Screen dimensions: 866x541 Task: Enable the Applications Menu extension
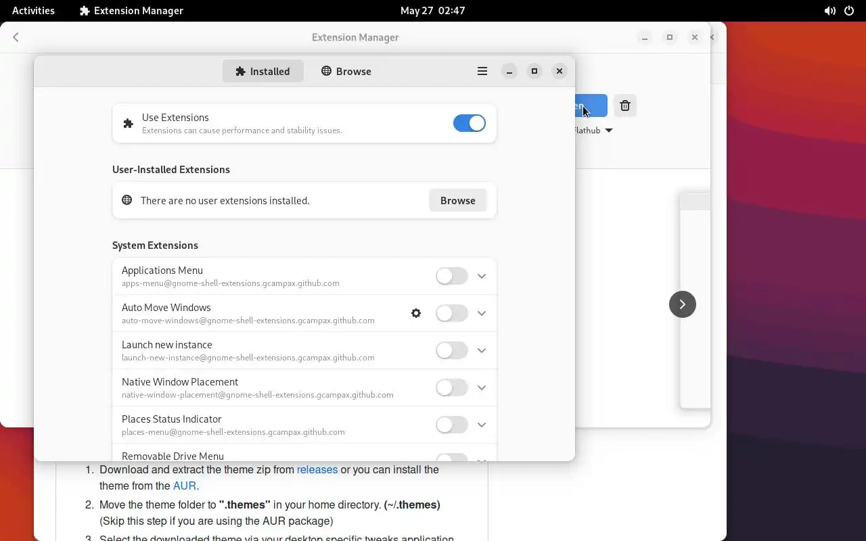[x=452, y=276]
